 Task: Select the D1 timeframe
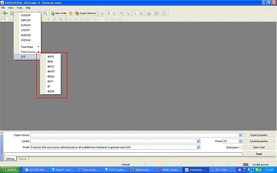(x=106, y=19)
